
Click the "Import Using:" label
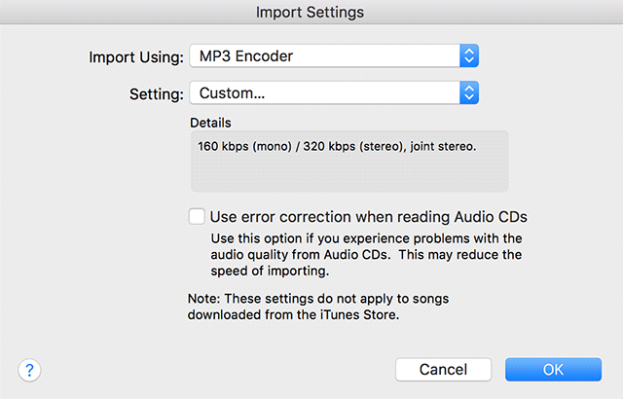[135, 56]
